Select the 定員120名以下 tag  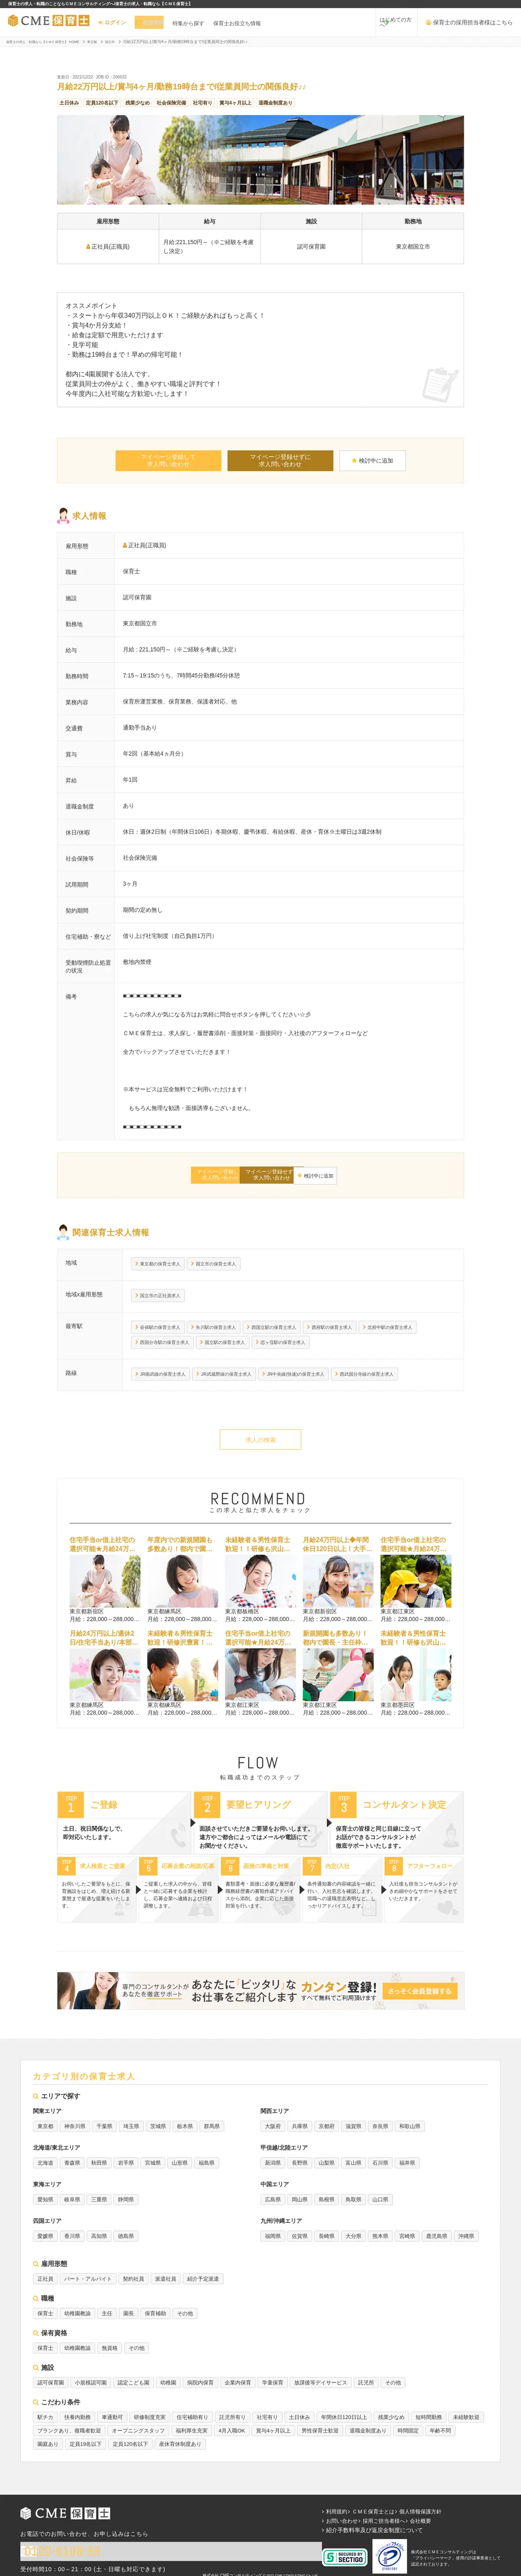click(x=102, y=103)
